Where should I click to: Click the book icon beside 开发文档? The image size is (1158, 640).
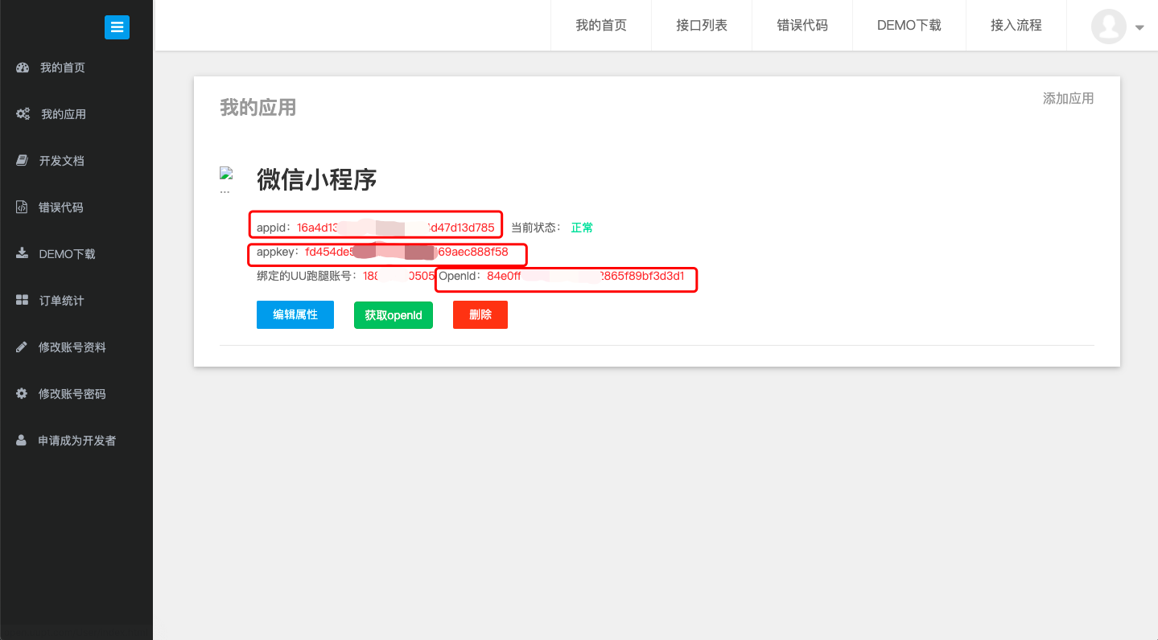(22, 161)
